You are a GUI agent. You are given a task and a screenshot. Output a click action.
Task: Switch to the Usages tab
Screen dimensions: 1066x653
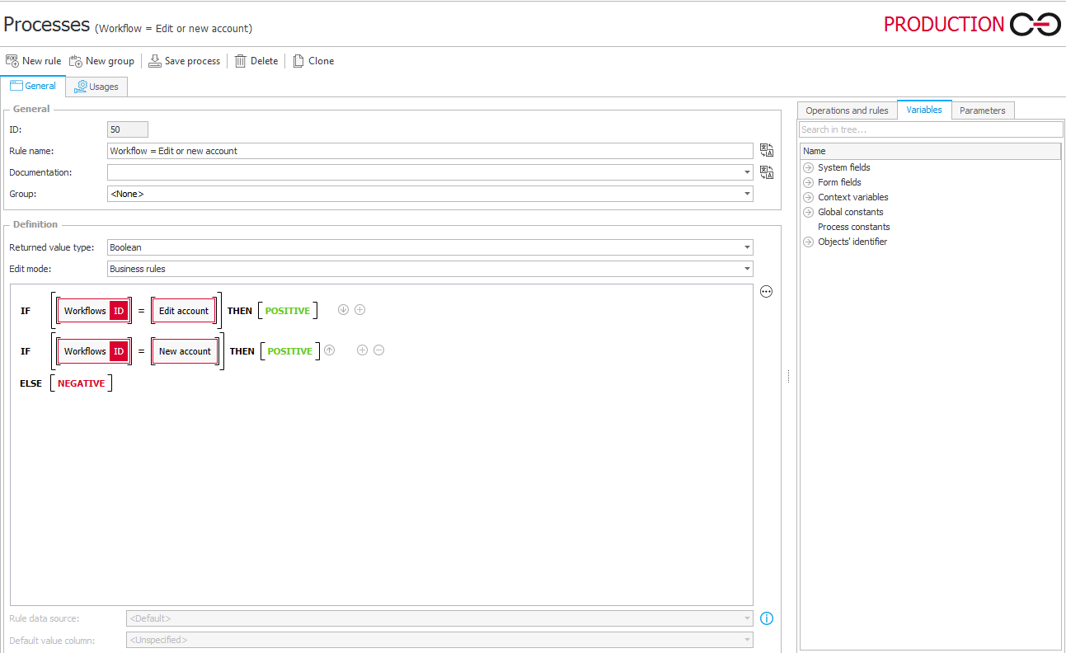pos(96,86)
